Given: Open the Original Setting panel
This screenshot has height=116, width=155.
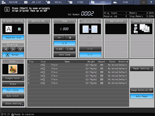Looking at the screenshot, I should click(13, 21).
